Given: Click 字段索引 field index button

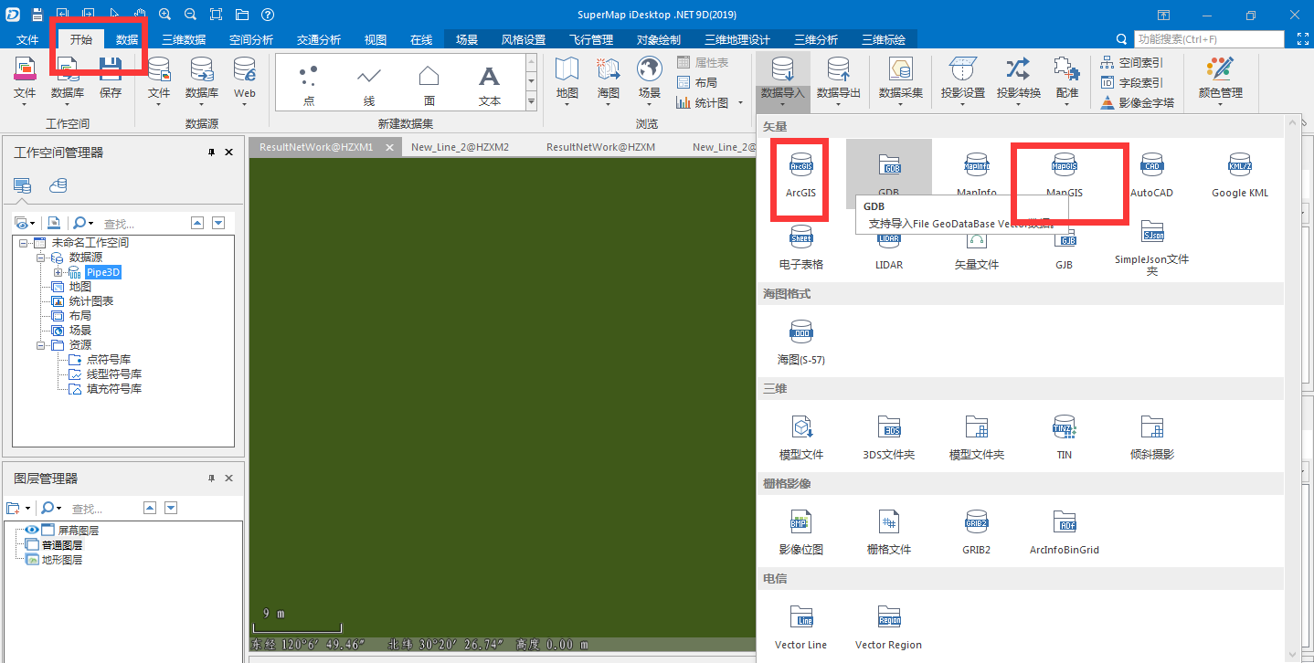Looking at the screenshot, I should coord(1132,82).
